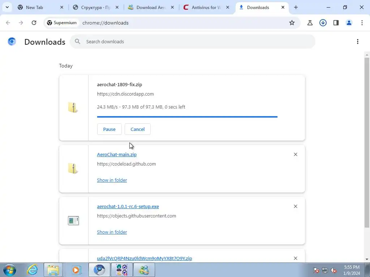Screen dimensions: 370x277
Task: Open Windows Explorer from the taskbar
Action: point(53,270)
